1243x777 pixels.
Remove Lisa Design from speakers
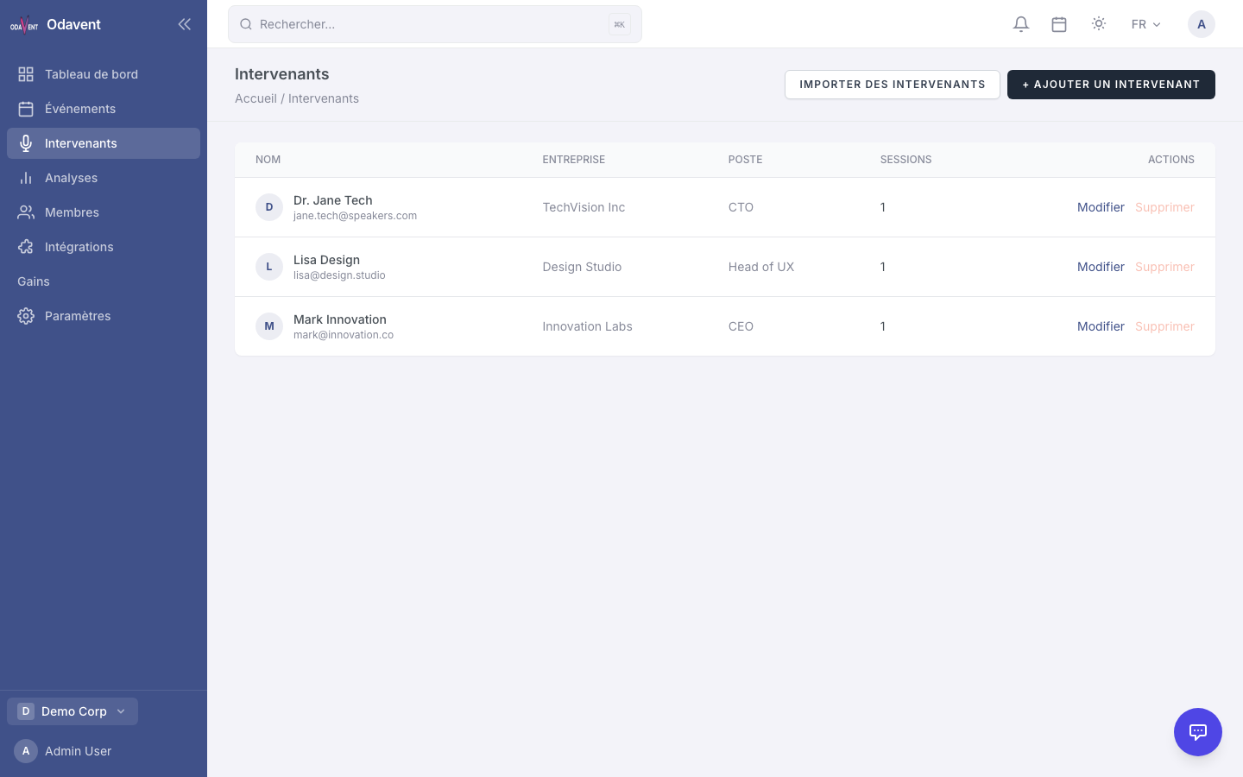1164,267
